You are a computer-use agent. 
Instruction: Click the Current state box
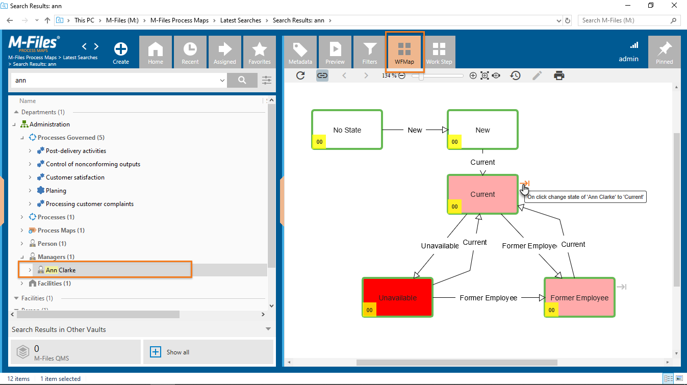pos(482,194)
